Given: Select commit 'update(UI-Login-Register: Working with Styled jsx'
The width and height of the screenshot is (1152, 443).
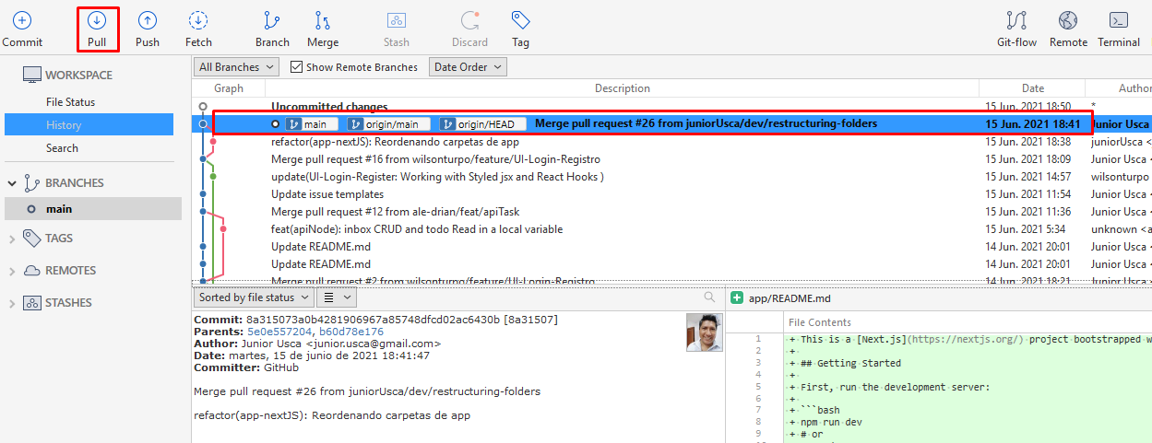Looking at the screenshot, I should click(671, 177).
